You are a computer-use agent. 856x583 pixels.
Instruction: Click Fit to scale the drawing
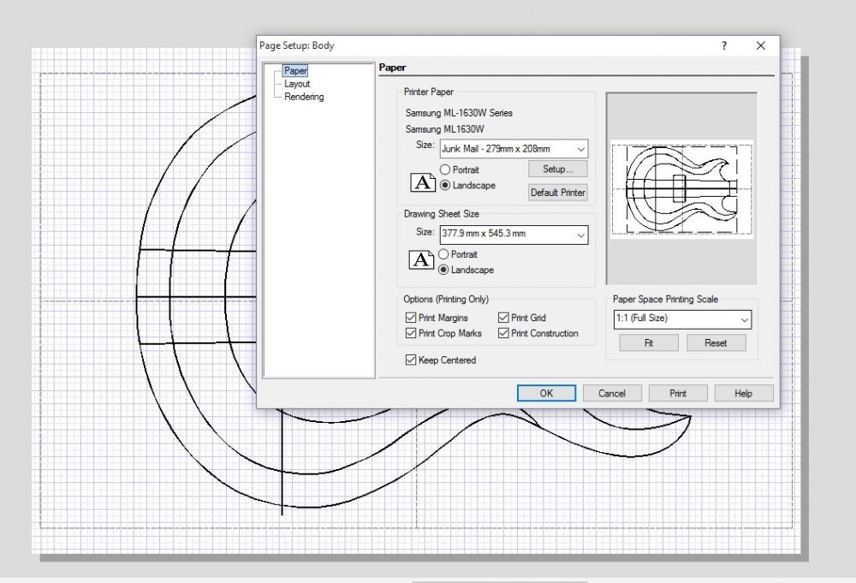coord(648,342)
